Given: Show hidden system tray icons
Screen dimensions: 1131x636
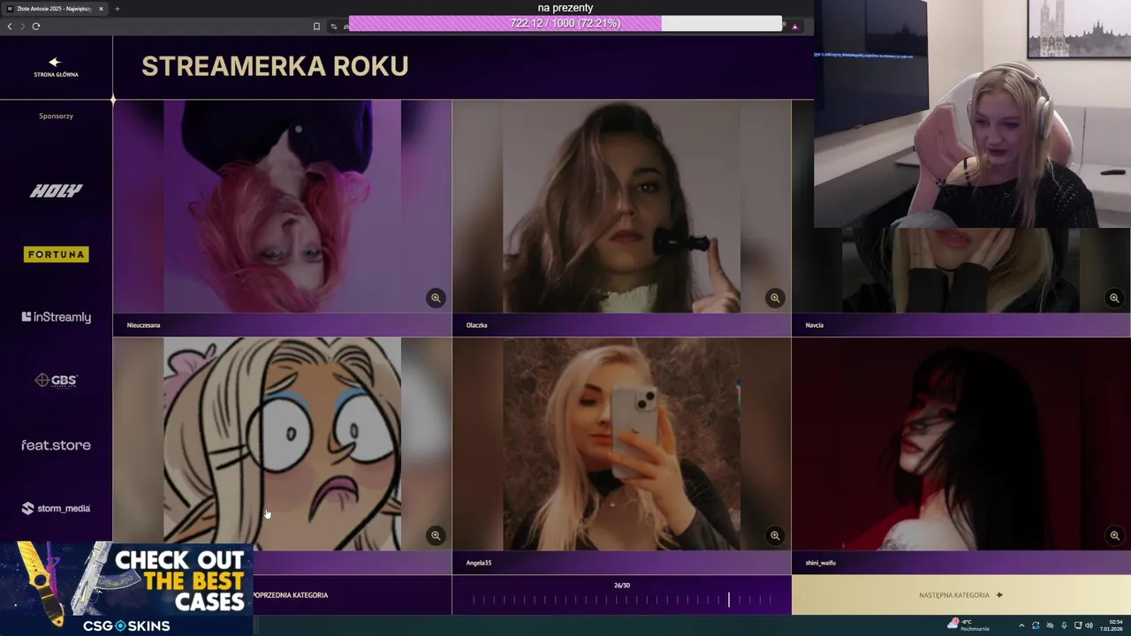Looking at the screenshot, I should click(x=1021, y=625).
